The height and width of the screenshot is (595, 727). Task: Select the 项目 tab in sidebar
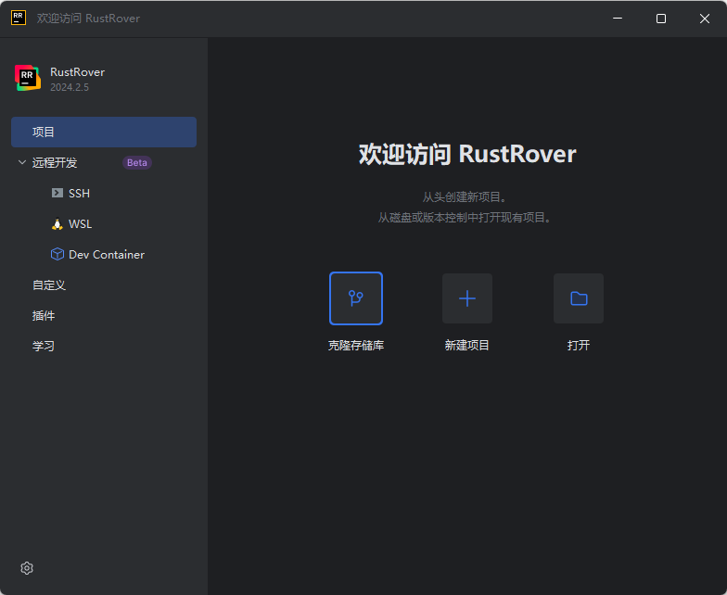(45, 133)
